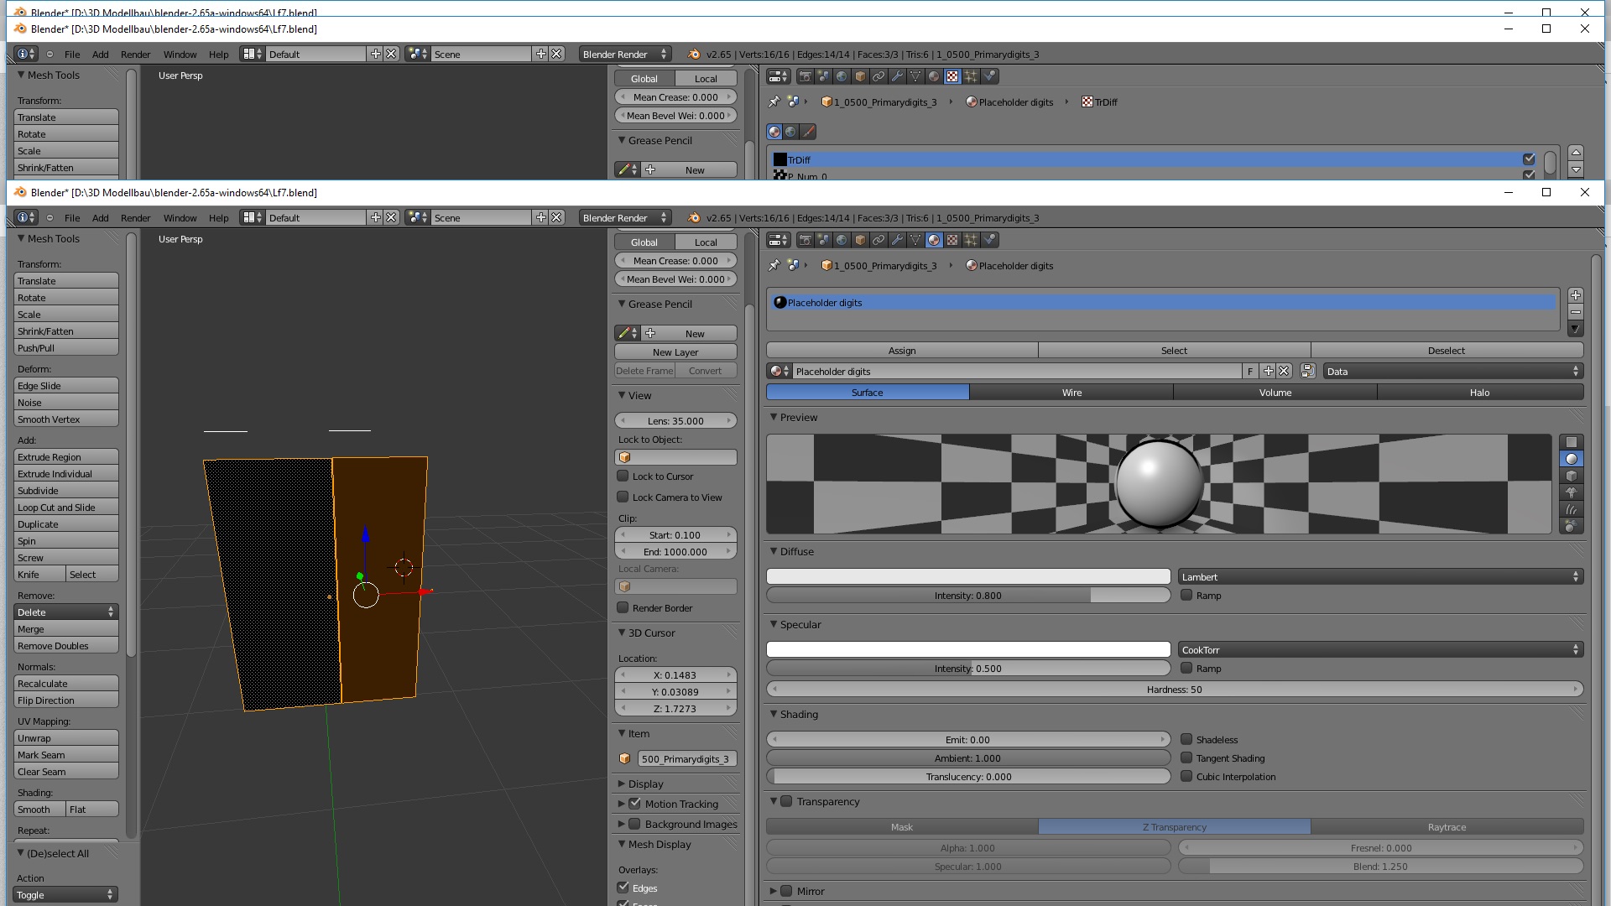The width and height of the screenshot is (1611, 906).
Task: Click the Diffuse Intensity 0.800 slider
Action: pos(967,595)
